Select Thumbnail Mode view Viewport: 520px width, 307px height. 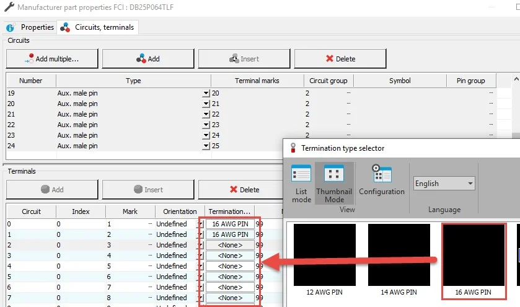[x=334, y=183]
